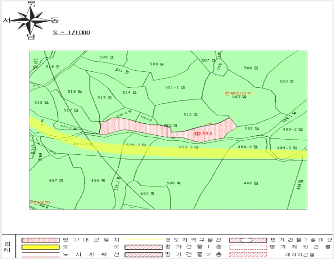The width and height of the screenshot is (334, 259).
Task: Click the 평가제외건물 dashed box swatch
Action: [x=248, y=247]
